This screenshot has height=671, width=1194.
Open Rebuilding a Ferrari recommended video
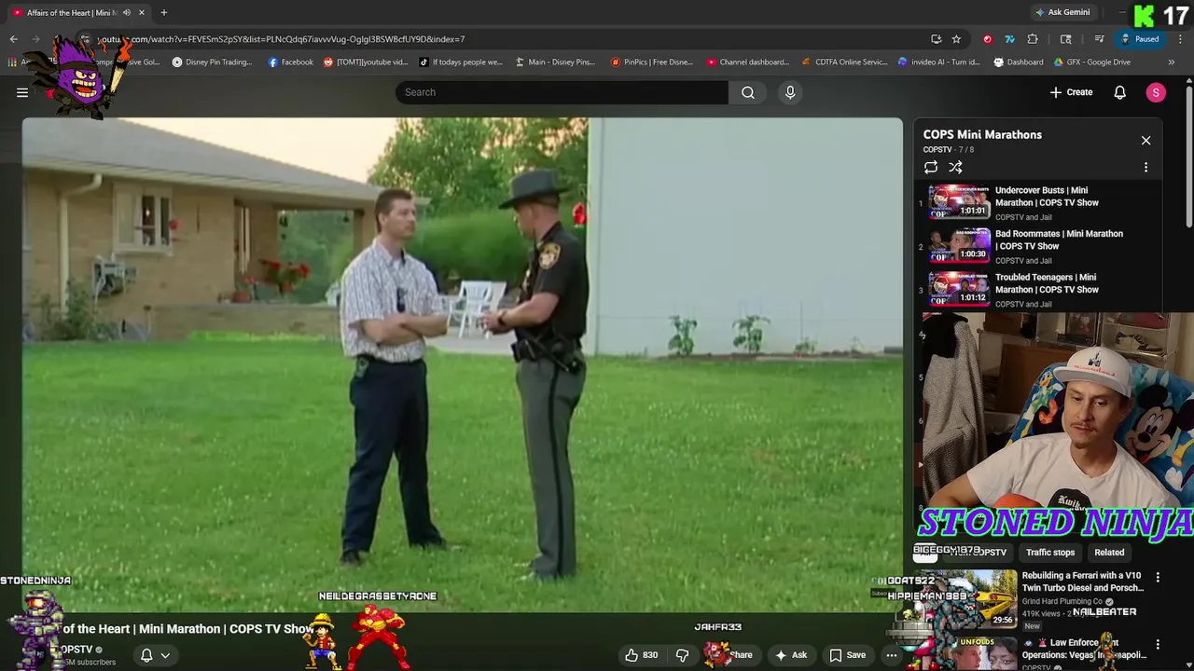coord(1082,582)
